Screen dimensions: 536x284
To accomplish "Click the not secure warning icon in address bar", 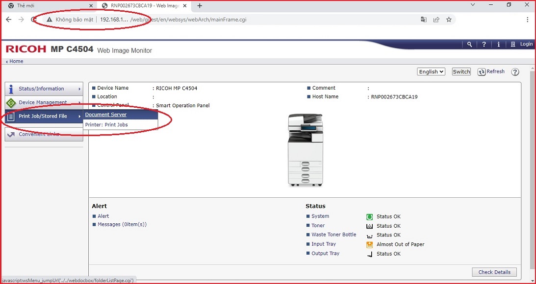I will tap(49, 20).
